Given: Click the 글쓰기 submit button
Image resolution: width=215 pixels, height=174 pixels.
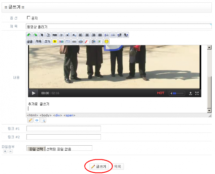Looking at the screenshot, I should point(98,167).
